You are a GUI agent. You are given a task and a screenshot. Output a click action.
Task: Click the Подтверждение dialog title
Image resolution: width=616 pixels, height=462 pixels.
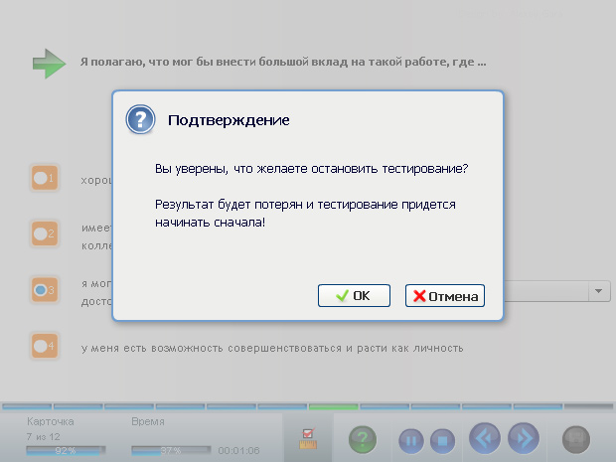[x=229, y=120]
